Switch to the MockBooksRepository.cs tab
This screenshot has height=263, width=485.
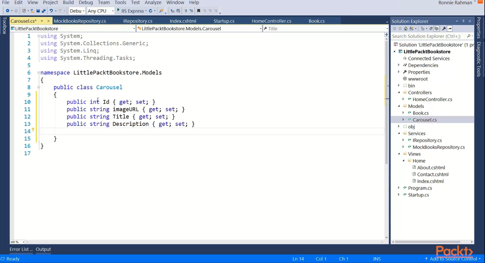80,21
